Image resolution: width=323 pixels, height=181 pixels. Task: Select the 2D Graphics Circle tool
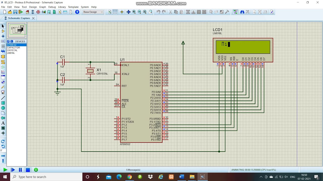[3, 108]
